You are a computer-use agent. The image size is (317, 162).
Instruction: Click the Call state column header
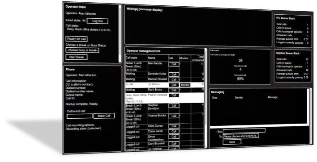click(132, 58)
